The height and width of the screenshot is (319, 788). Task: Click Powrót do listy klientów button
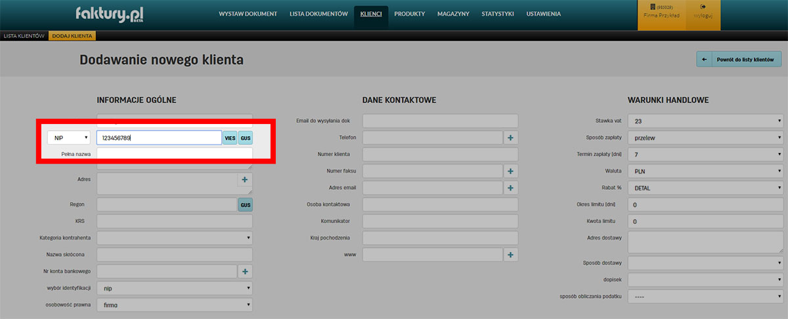point(739,59)
